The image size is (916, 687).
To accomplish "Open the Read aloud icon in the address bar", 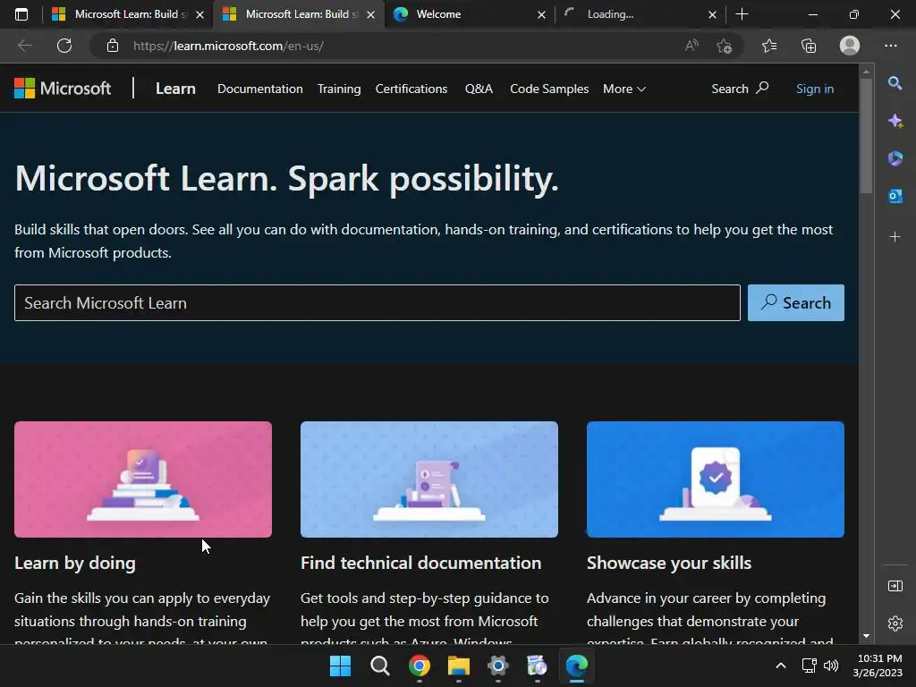I will 691,46.
